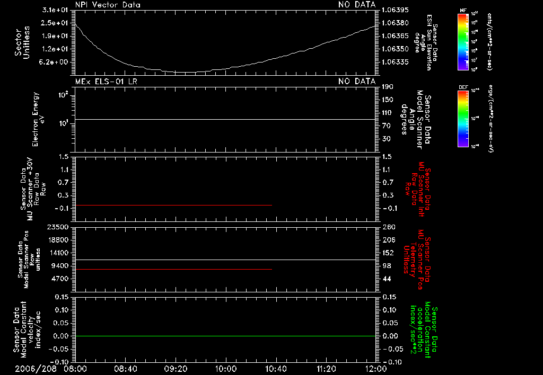Click the 44 telemetry tick value
Screen dimensions: 543x375
point(387,279)
